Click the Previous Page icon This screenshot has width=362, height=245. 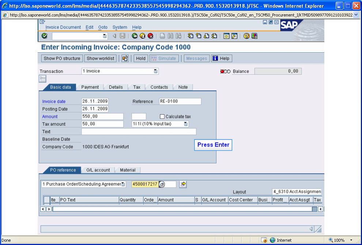tap(199, 36)
